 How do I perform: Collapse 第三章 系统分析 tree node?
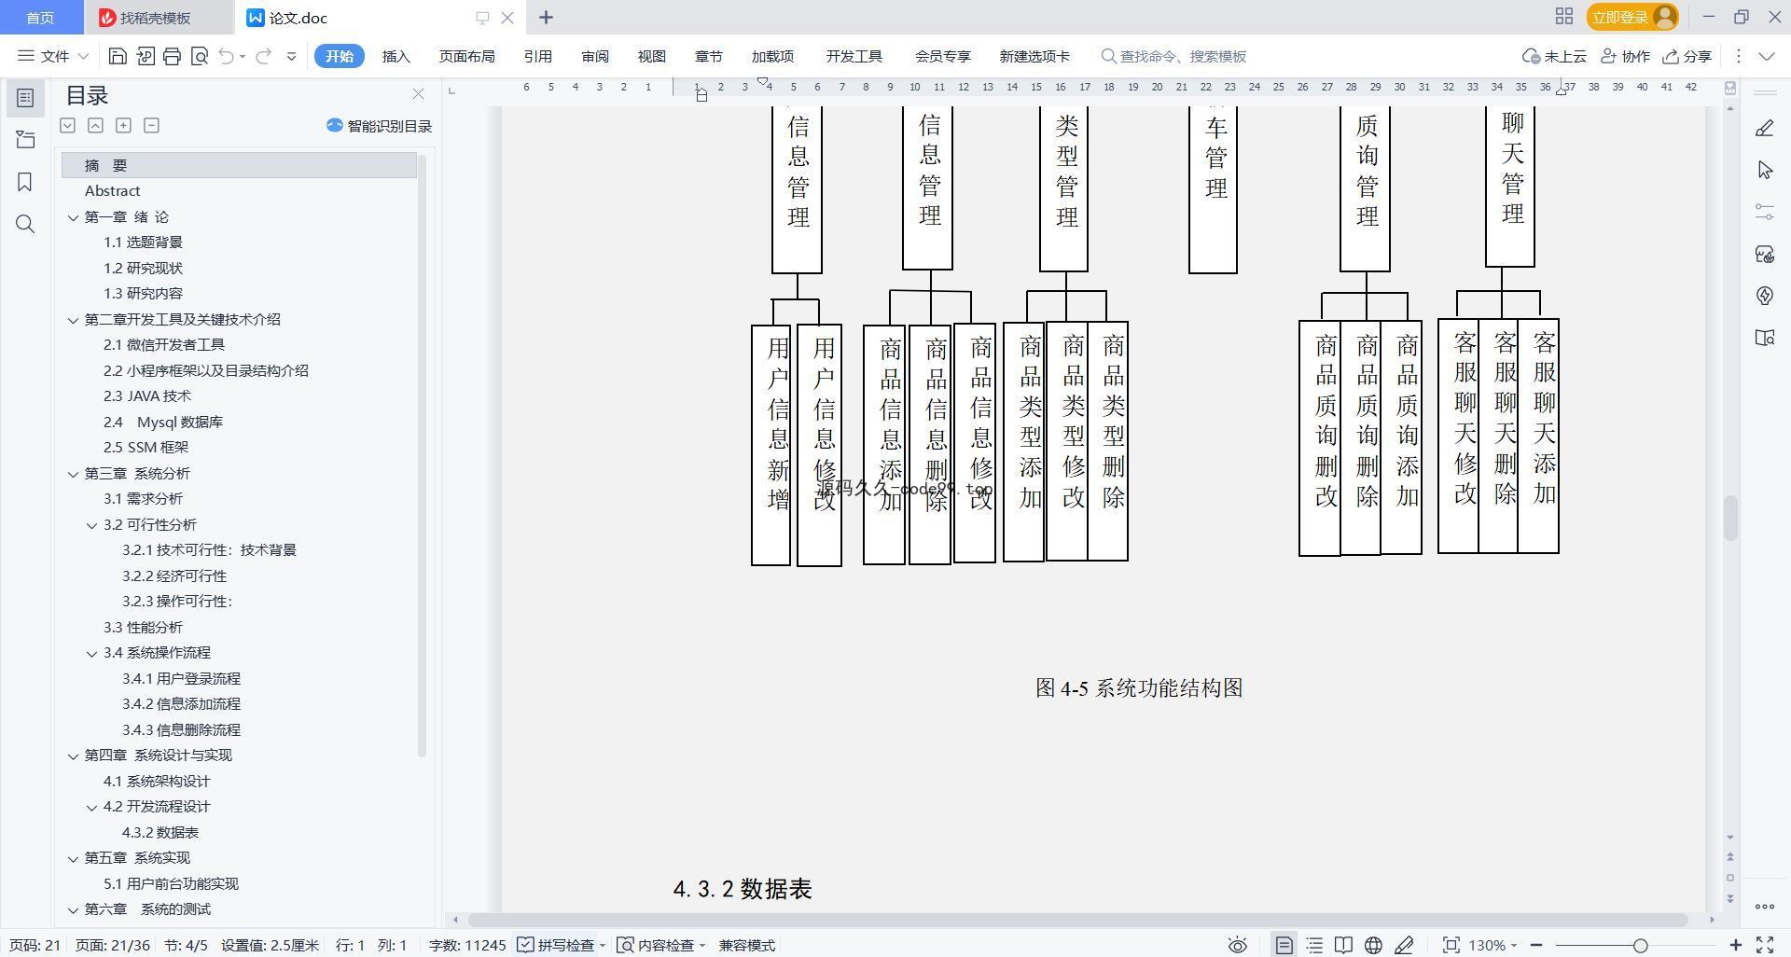[x=74, y=474]
